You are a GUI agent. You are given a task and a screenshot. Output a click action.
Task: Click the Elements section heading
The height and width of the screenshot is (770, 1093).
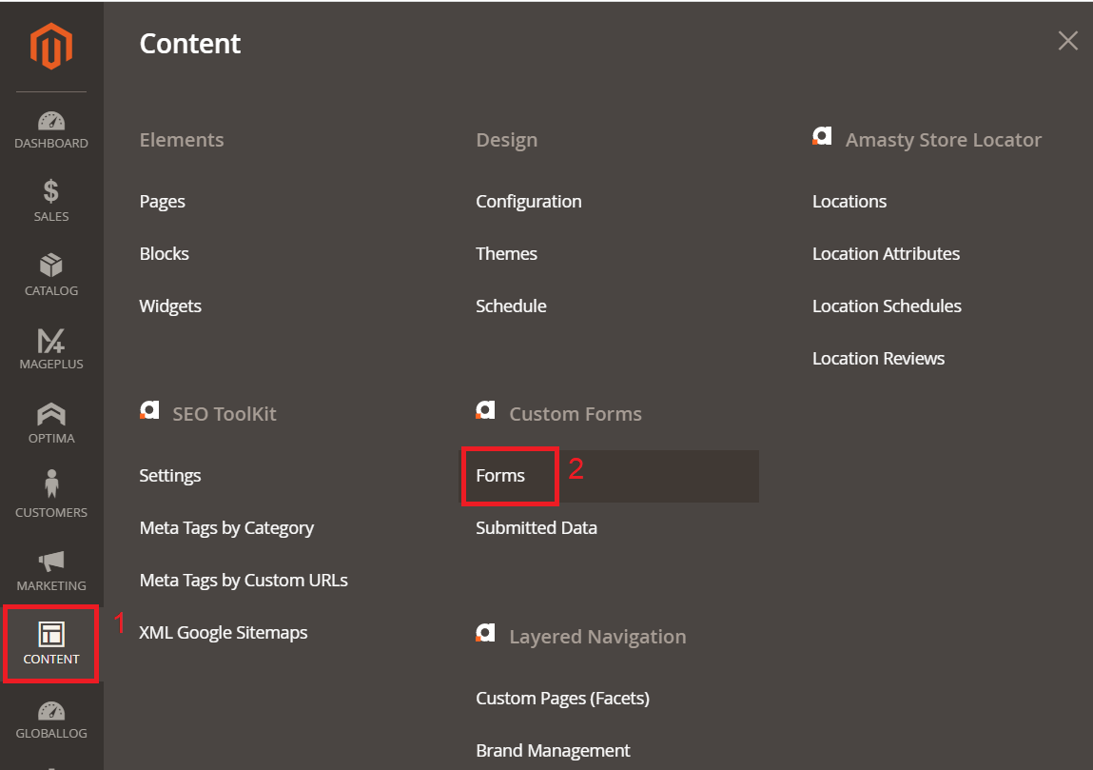(x=182, y=140)
